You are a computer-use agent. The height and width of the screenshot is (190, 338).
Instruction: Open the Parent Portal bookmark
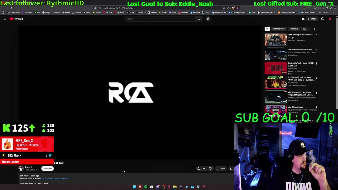pos(13,12)
